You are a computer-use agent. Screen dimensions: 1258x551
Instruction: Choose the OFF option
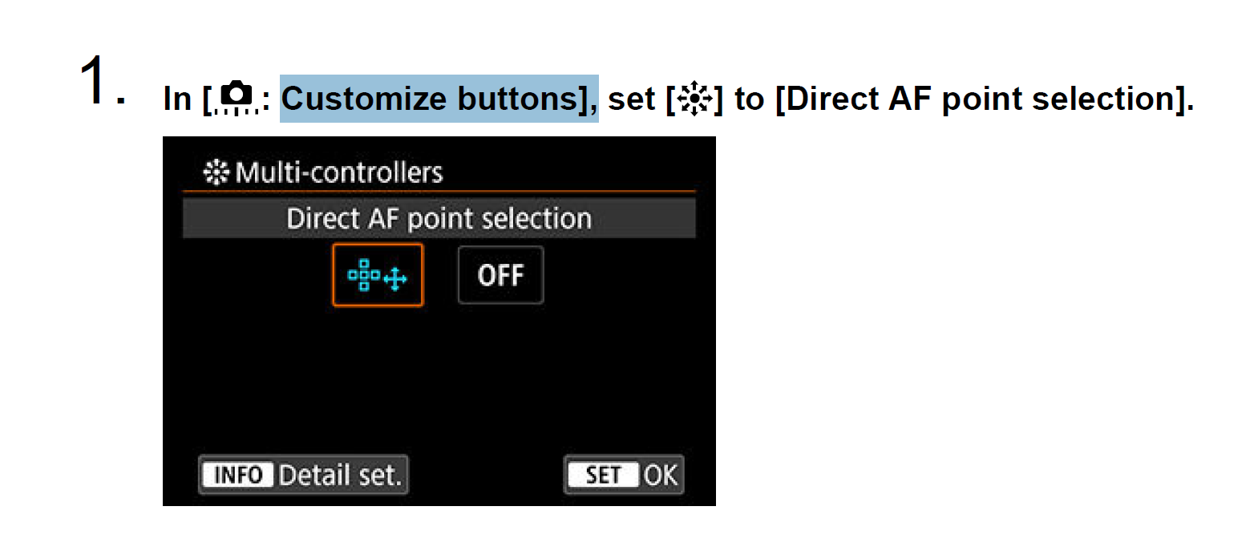point(500,276)
